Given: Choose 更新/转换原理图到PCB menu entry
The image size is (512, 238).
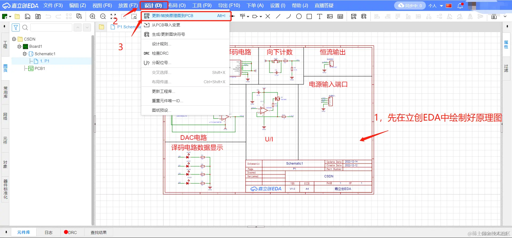Looking at the screenshot, I should [x=185, y=16].
